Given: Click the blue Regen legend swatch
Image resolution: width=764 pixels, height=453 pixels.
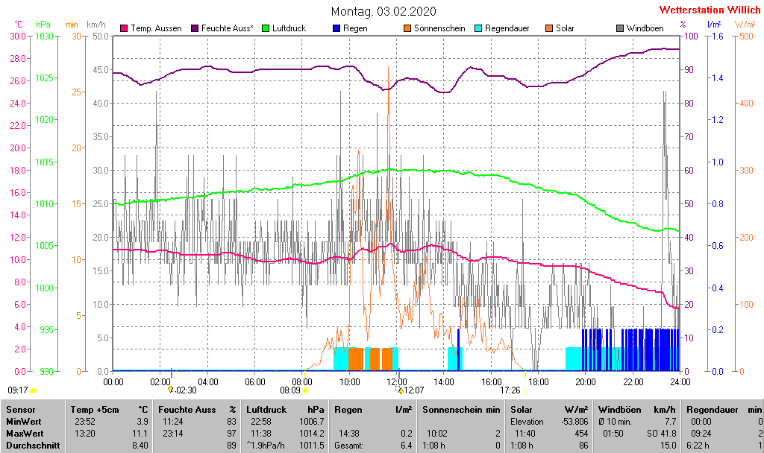Looking at the screenshot, I should [x=336, y=28].
